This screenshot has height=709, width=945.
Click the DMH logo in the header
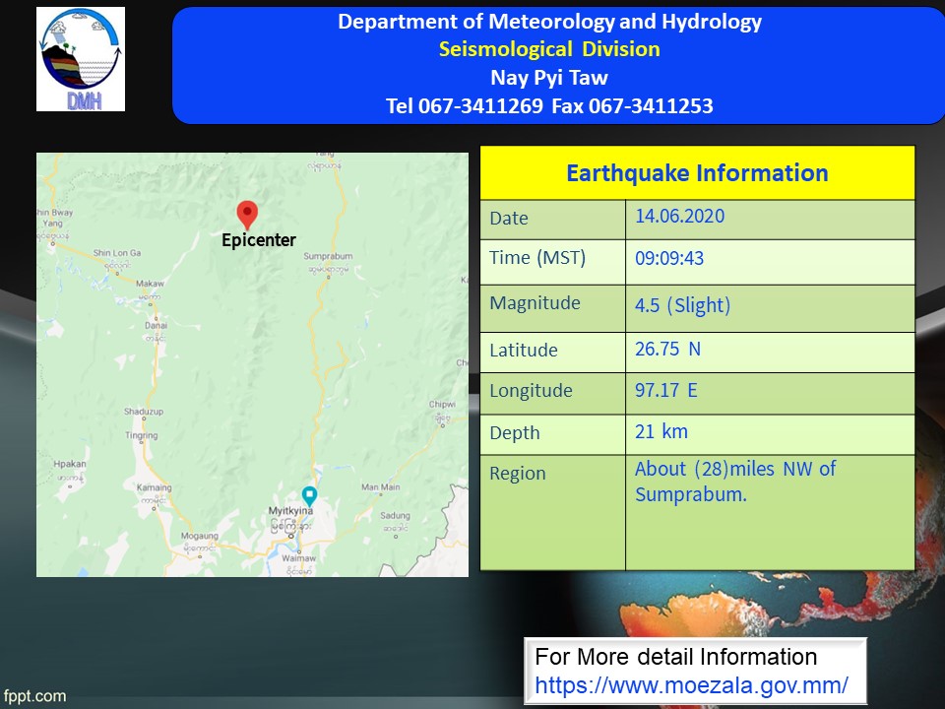[81, 59]
